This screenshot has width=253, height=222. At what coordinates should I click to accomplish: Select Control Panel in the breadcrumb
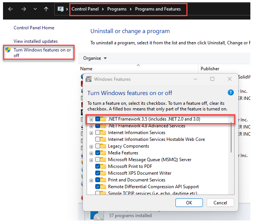click(85, 9)
